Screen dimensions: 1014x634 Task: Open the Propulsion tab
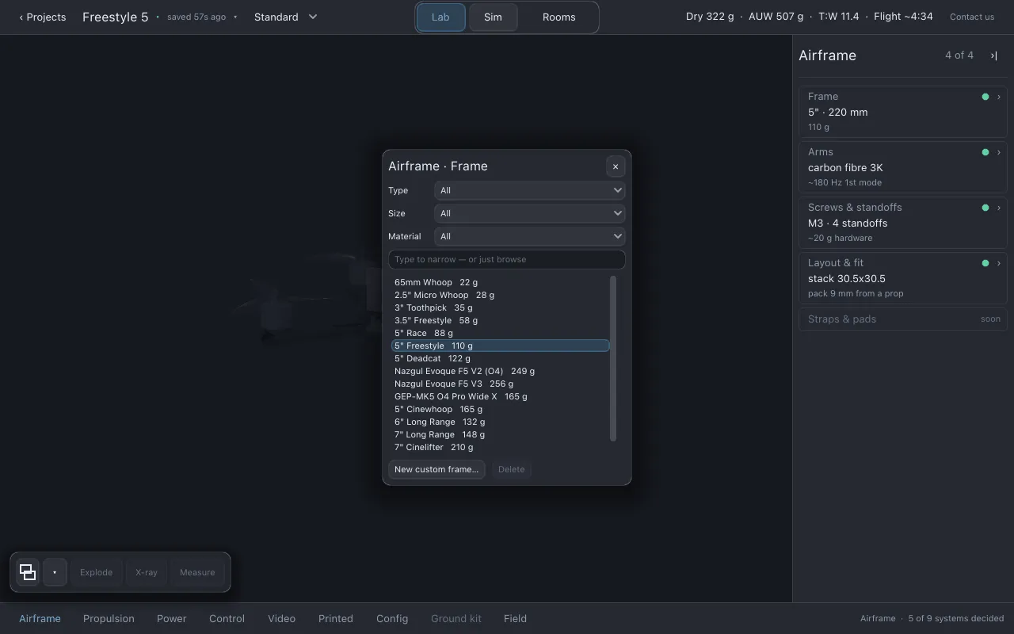point(109,619)
